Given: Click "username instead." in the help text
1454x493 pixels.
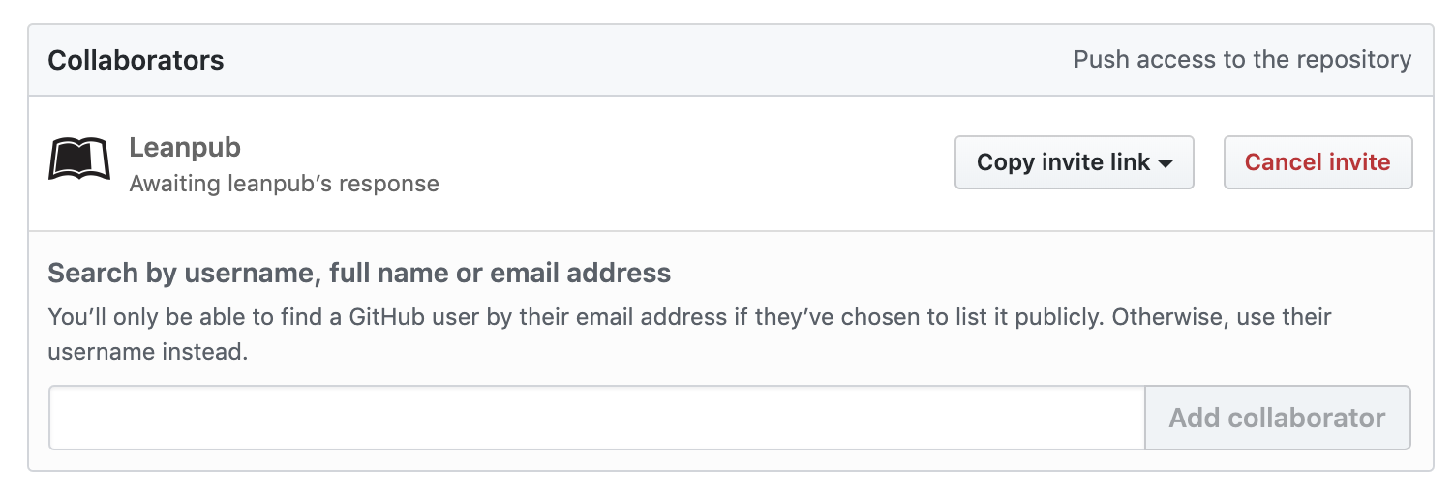Looking at the screenshot, I should point(148,352).
